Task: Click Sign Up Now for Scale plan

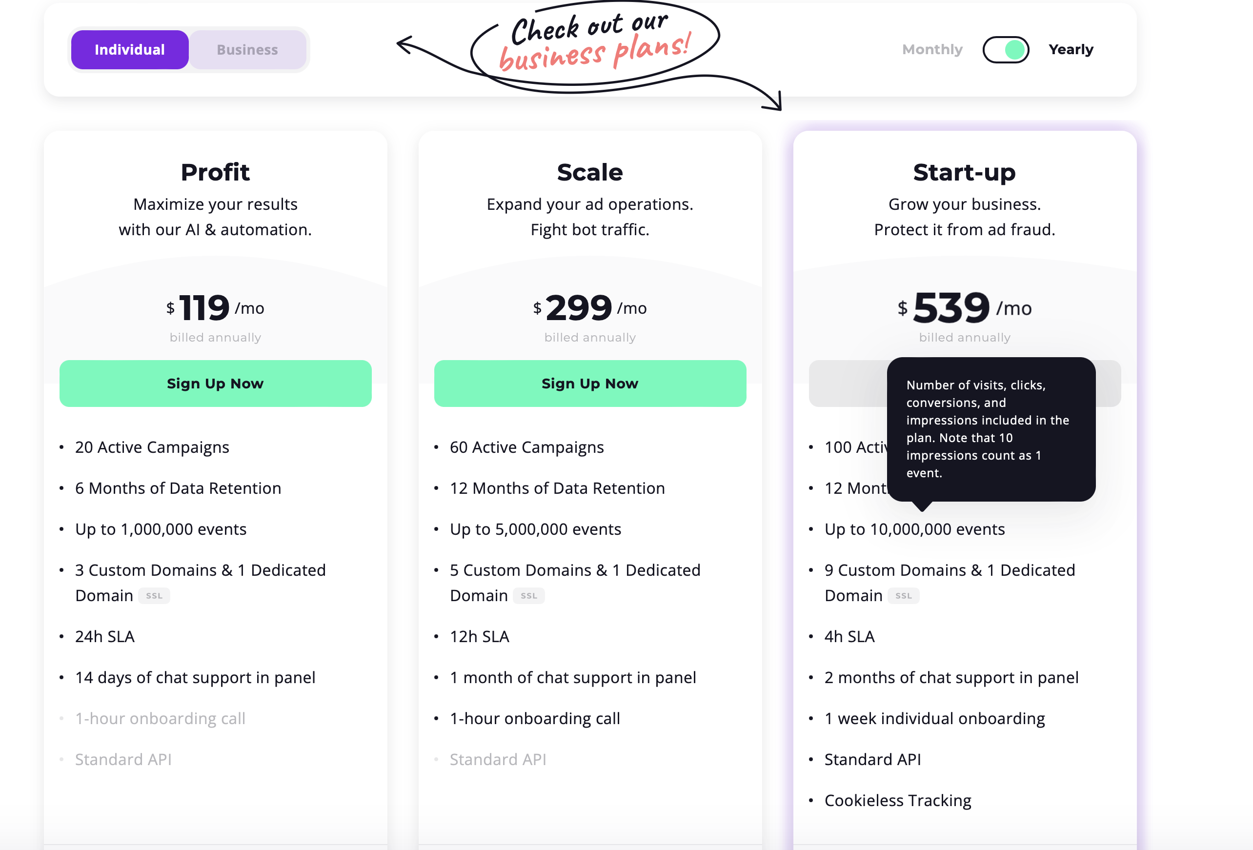Action: pos(590,384)
